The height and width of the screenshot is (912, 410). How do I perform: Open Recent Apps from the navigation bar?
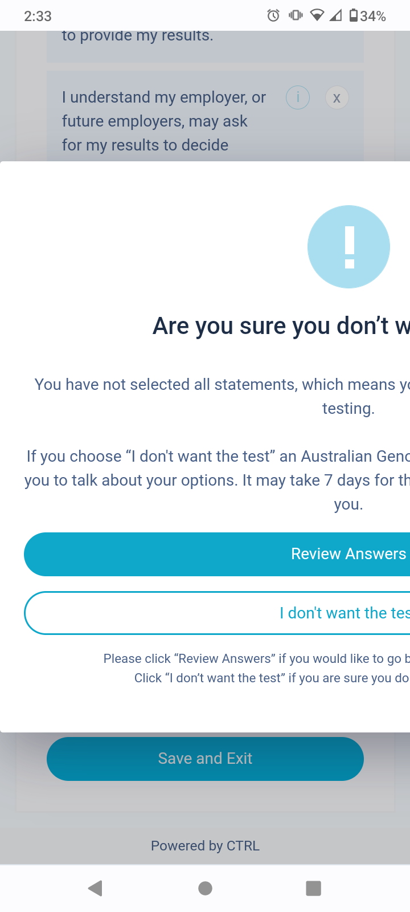coord(313,887)
